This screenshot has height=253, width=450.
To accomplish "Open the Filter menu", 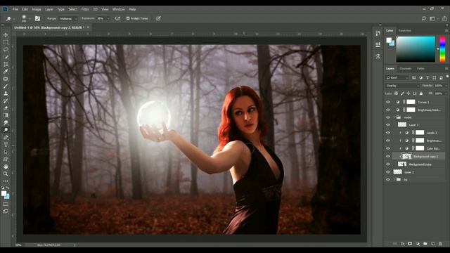I will [x=85, y=9].
